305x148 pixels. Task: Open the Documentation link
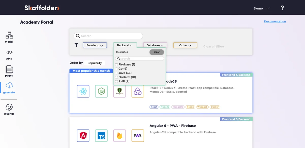click(x=275, y=21)
